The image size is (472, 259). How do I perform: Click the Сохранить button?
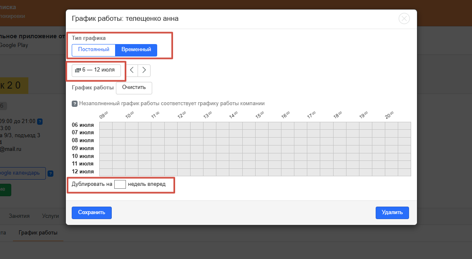coord(91,212)
